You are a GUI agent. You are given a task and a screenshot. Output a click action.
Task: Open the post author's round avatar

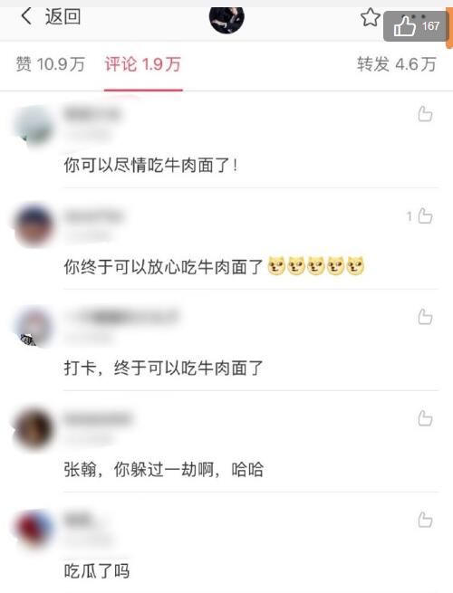226,20
